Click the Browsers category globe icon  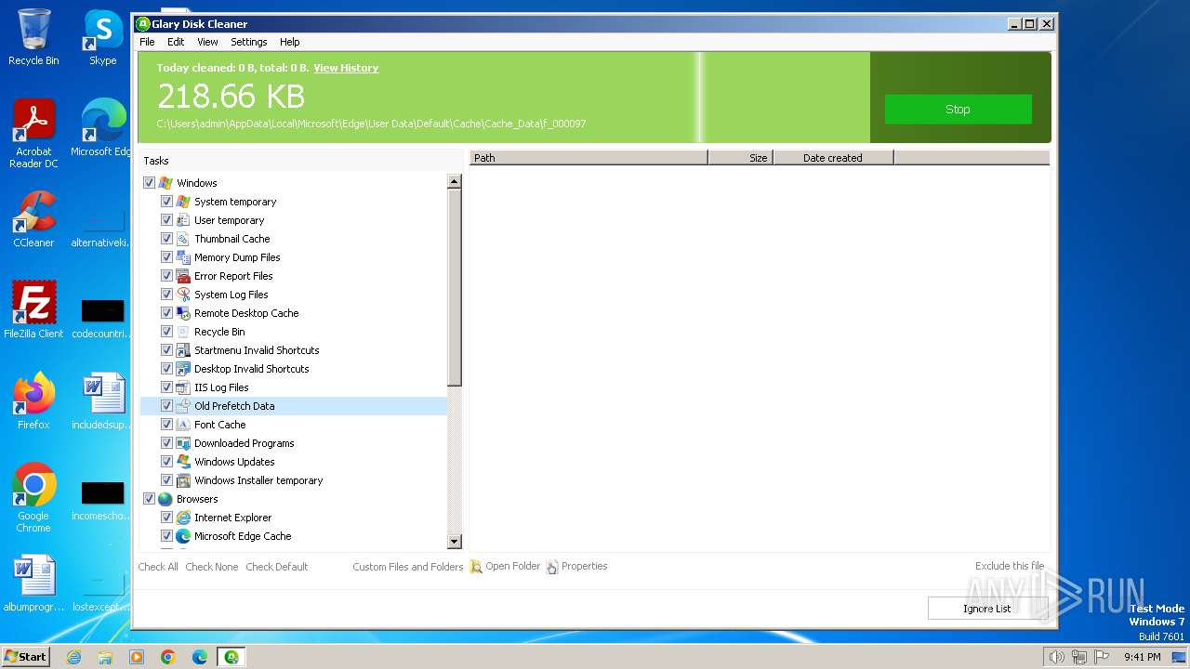165,499
